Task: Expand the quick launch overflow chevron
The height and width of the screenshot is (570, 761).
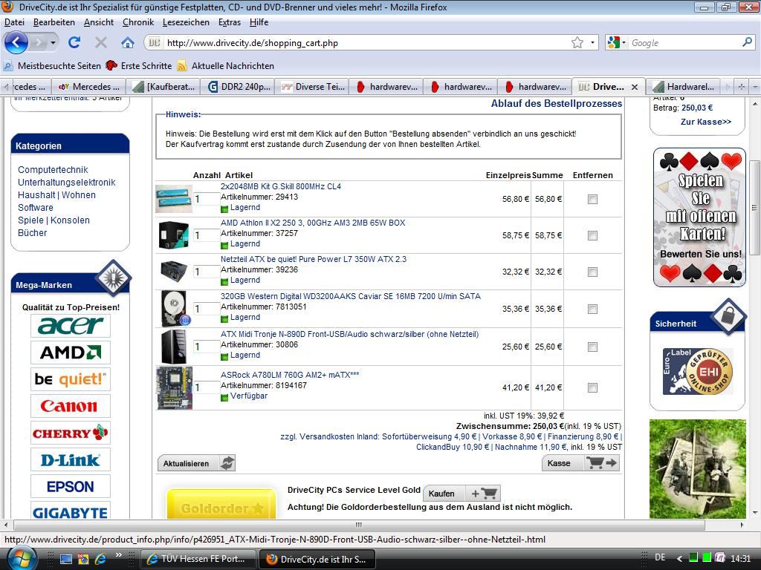Action: tap(118, 554)
